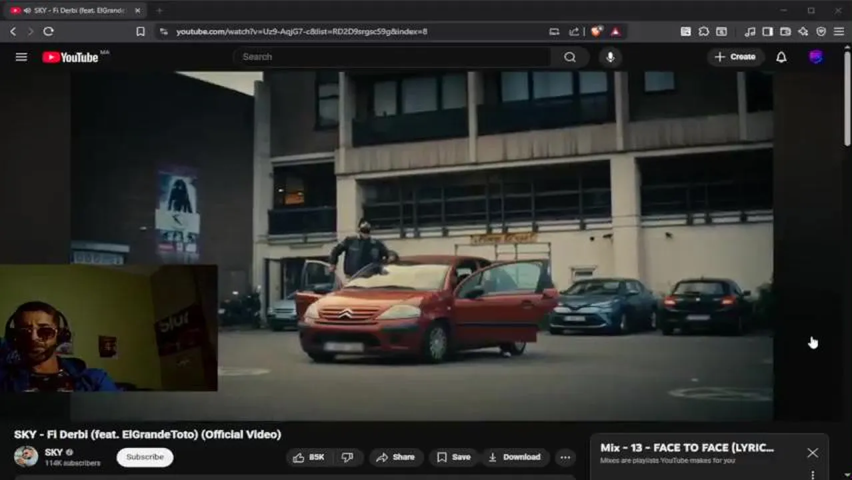
Task: Open the VPN shield icon
Action: click(x=821, y=31)
